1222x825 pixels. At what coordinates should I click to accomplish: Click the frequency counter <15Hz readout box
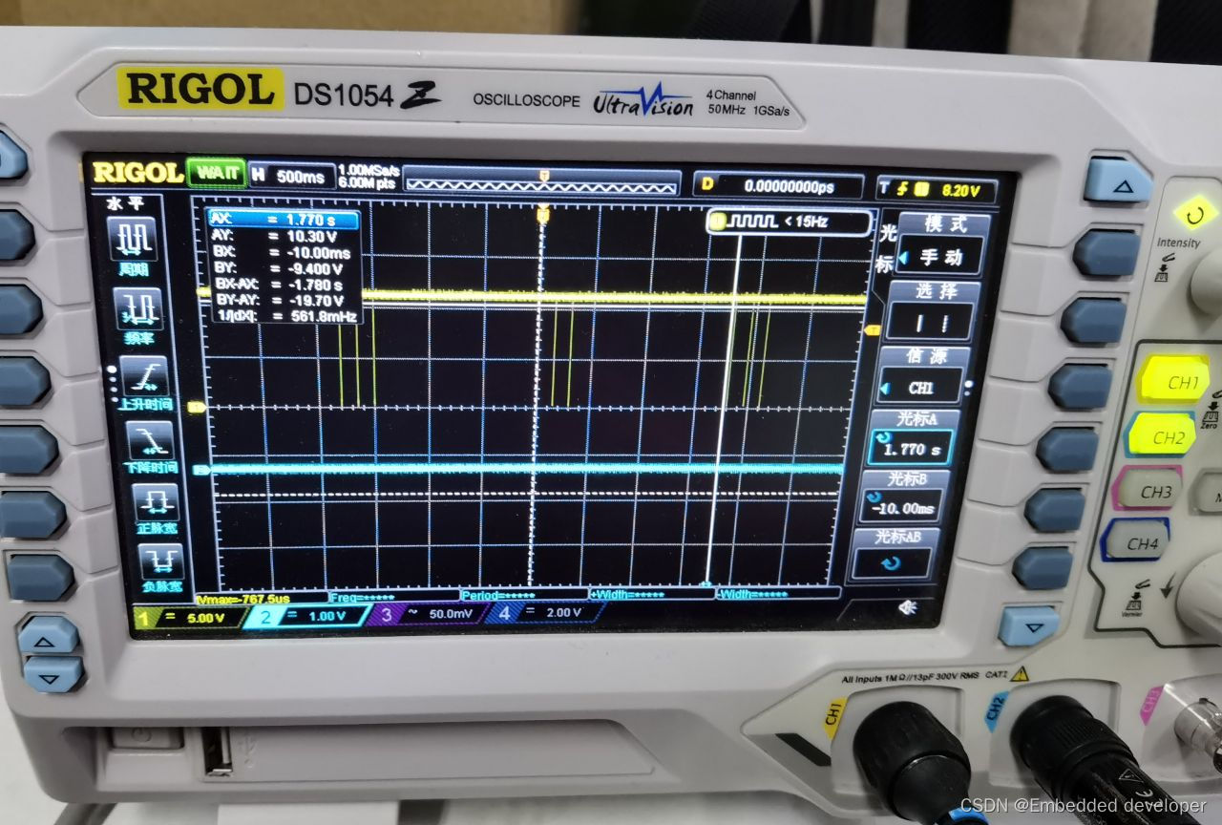pos(789,223)
